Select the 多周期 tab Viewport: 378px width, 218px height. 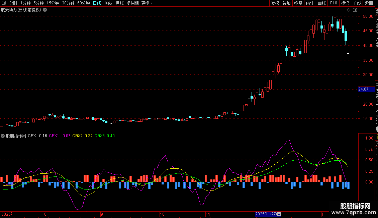(132, 3)
